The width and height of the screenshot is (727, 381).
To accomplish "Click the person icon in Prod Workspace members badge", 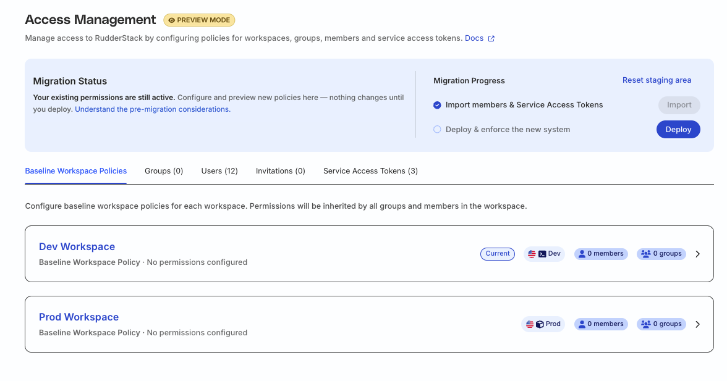I will 581,324.
